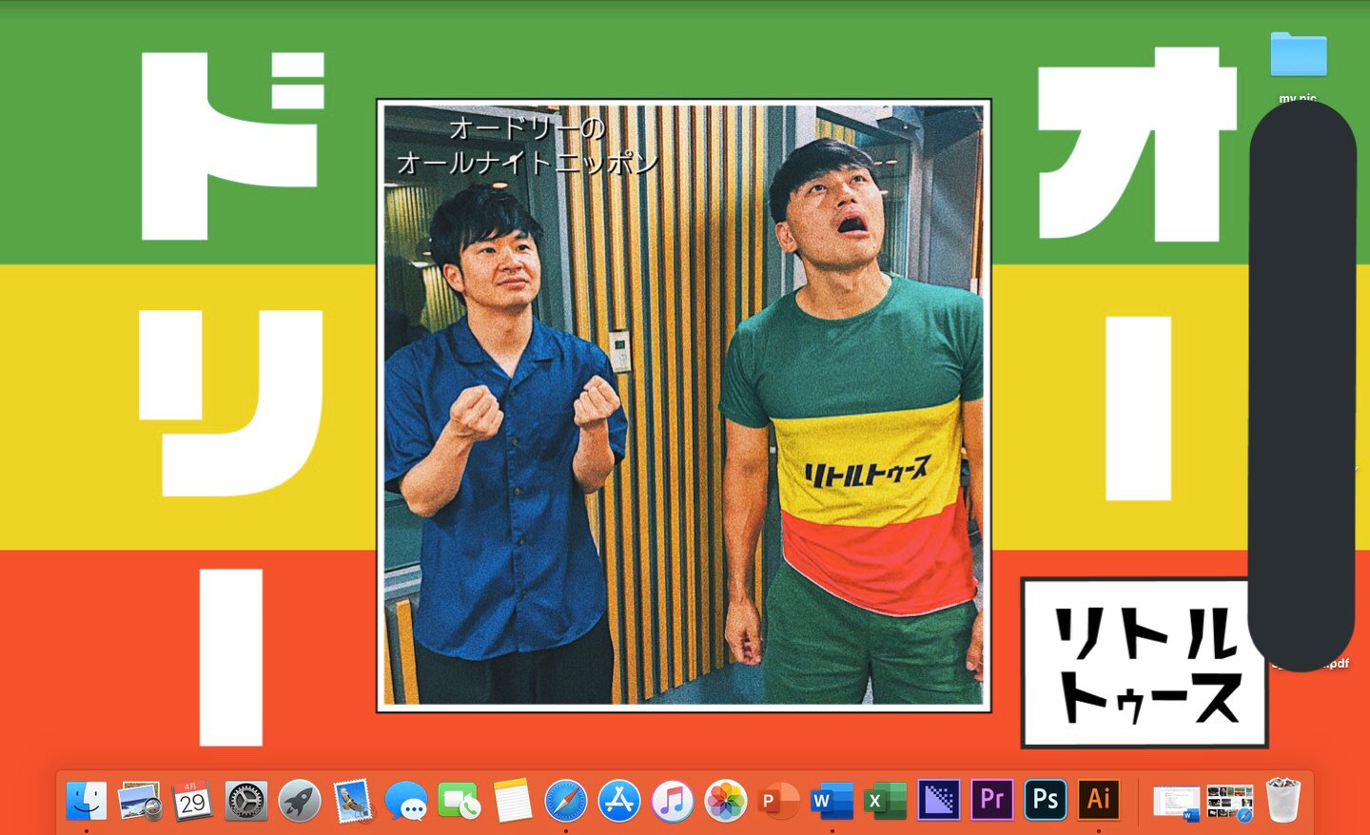Open the Notes app

pyautogui.click(x=513, y=801)
